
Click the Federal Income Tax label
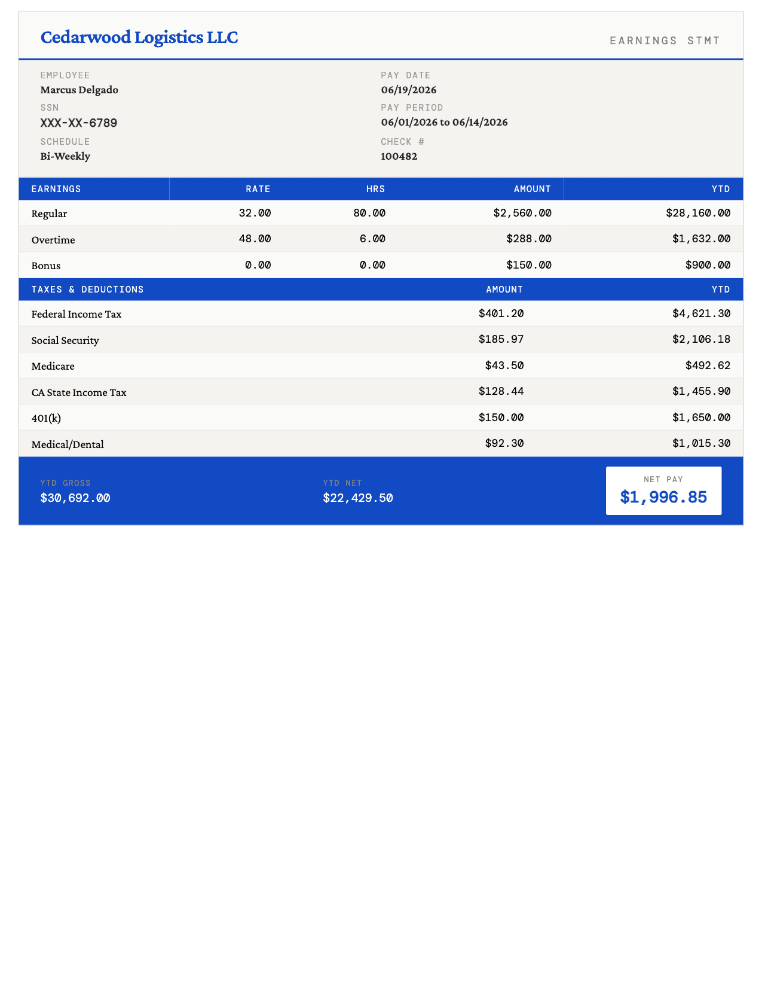[x=76, y=315]
